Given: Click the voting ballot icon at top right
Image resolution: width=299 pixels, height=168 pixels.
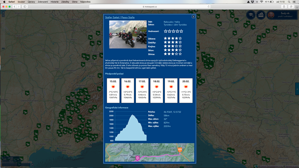Looking at the screenshot, I should tap(261, 15).
